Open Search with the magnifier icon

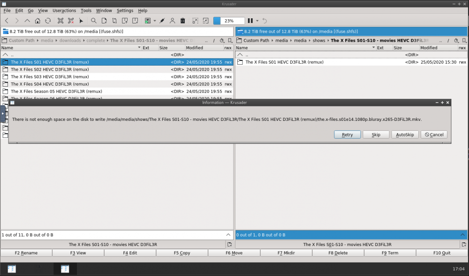click(x=94, y=21)
